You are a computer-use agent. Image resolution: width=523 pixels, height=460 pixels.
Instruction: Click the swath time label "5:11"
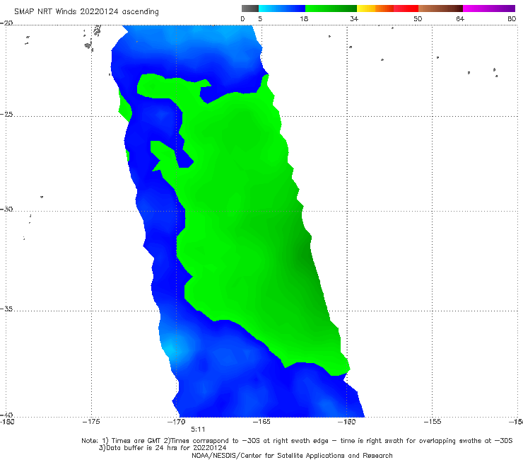click(x=198, y=430)
